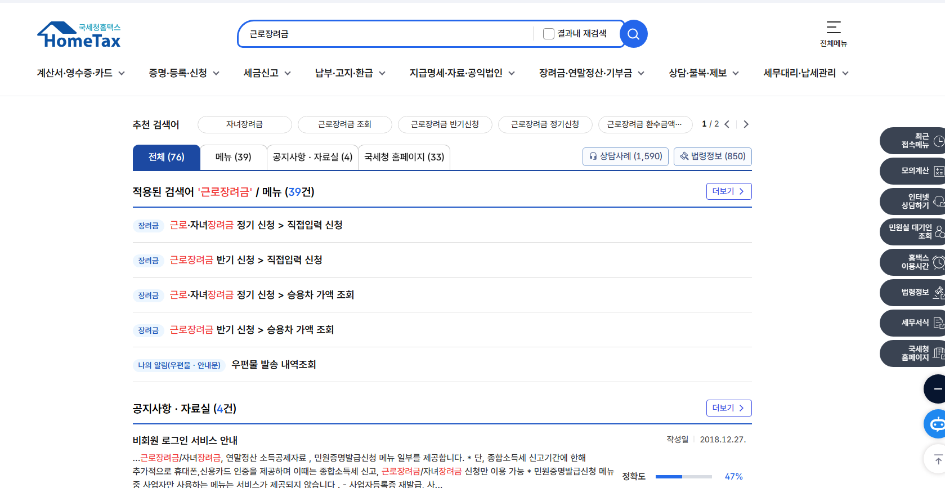945x488 pixels.
Task: Expand 납부·고지·환급 menu
Action: [x=350, y=73]
